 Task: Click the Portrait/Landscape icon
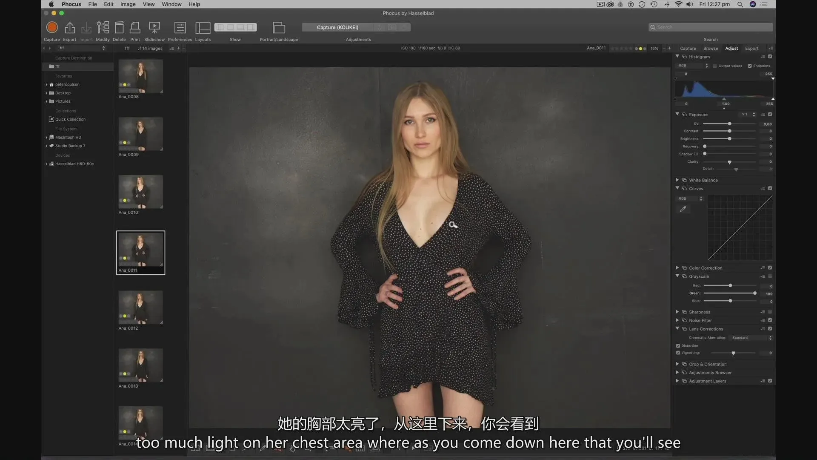279,28
